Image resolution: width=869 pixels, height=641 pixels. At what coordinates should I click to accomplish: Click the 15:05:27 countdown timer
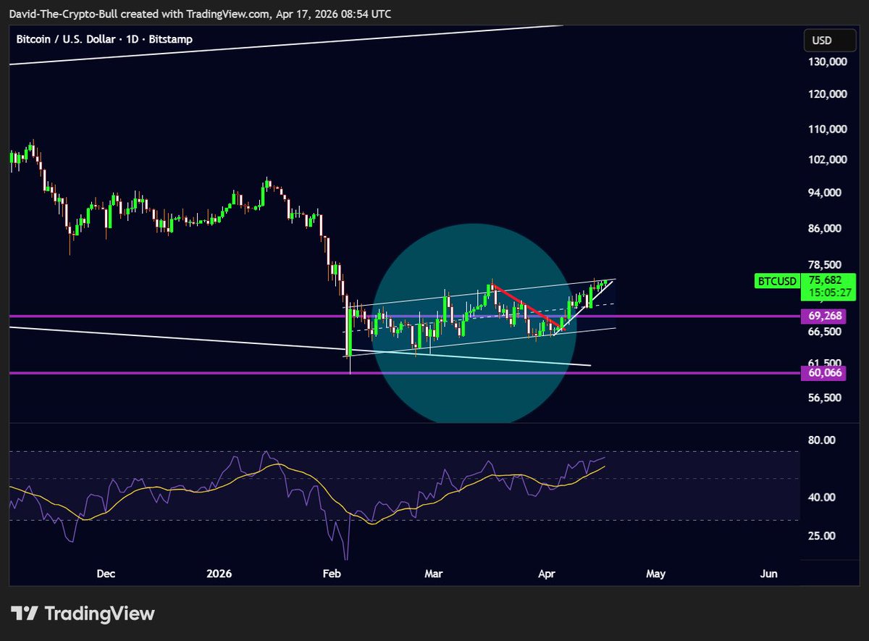[829, 293]
